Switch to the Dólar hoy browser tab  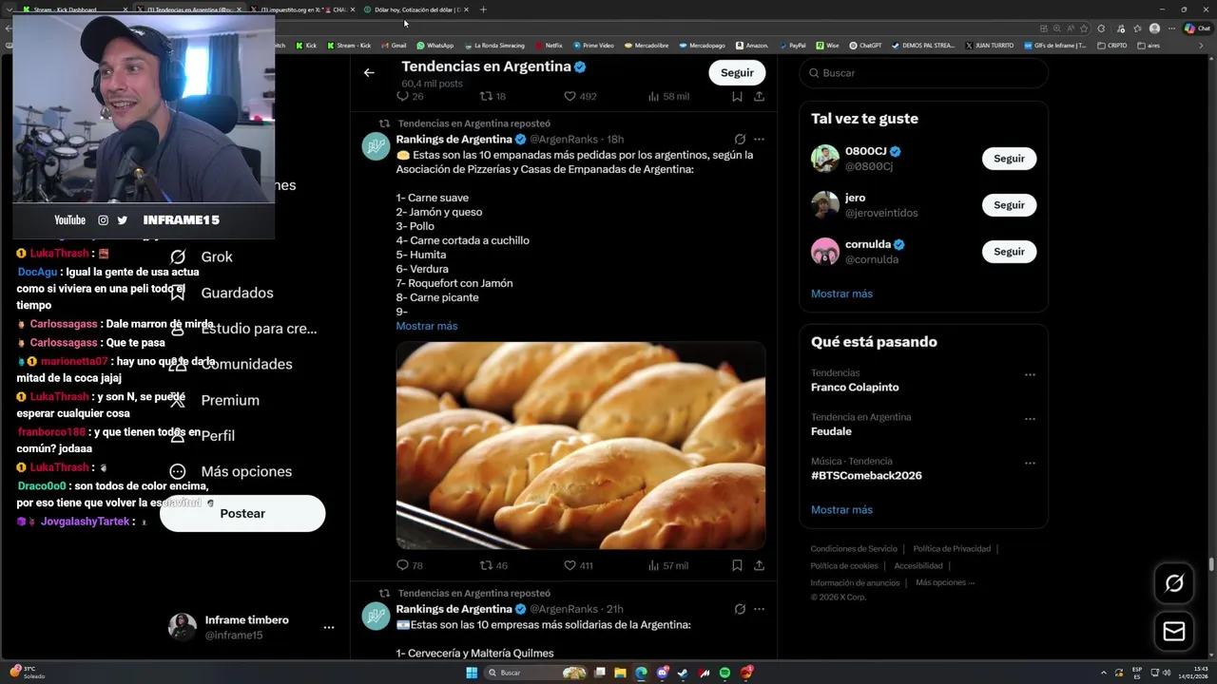(x=418, y=9)
